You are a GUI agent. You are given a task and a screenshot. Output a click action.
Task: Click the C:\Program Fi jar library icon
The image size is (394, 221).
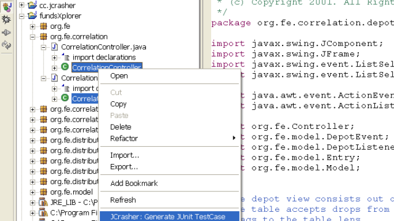43,212
